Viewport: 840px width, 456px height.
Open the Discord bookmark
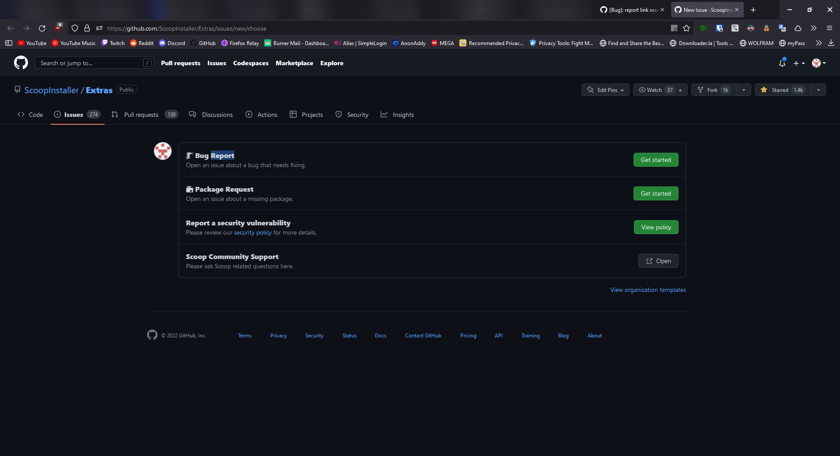[172, 43]
